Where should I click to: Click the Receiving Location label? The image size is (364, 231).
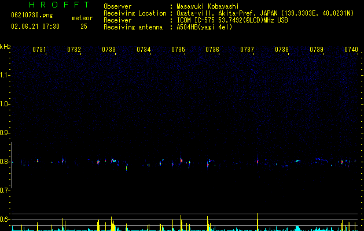[x=135, y=13]
